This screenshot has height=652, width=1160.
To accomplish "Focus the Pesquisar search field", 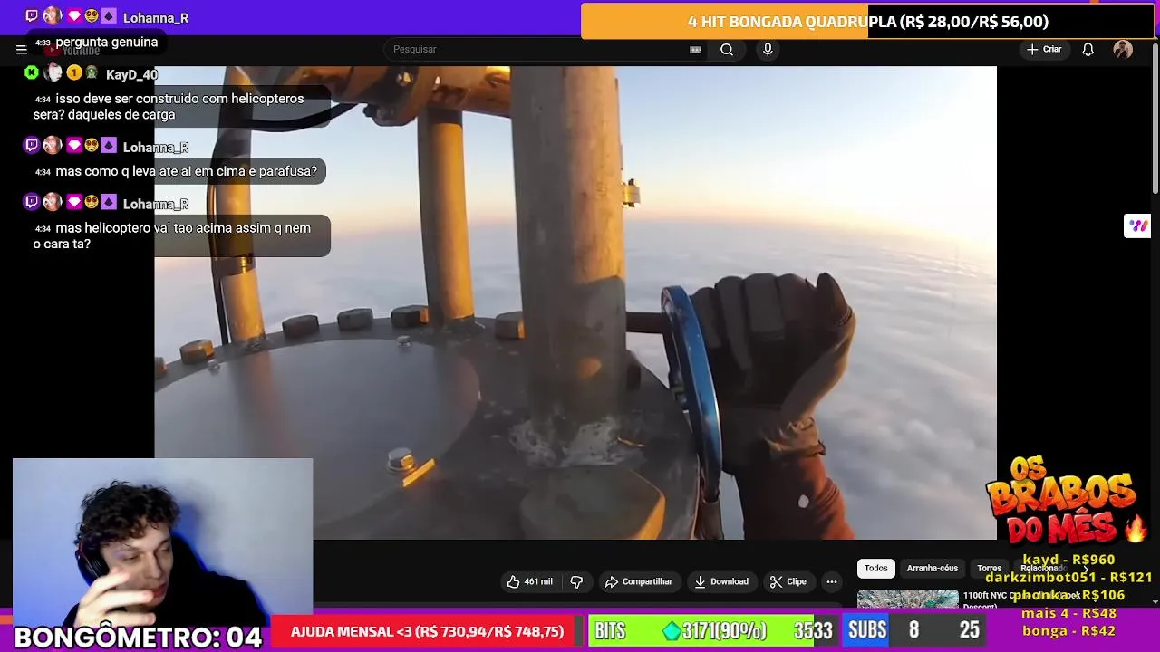I will pos(539,50).
